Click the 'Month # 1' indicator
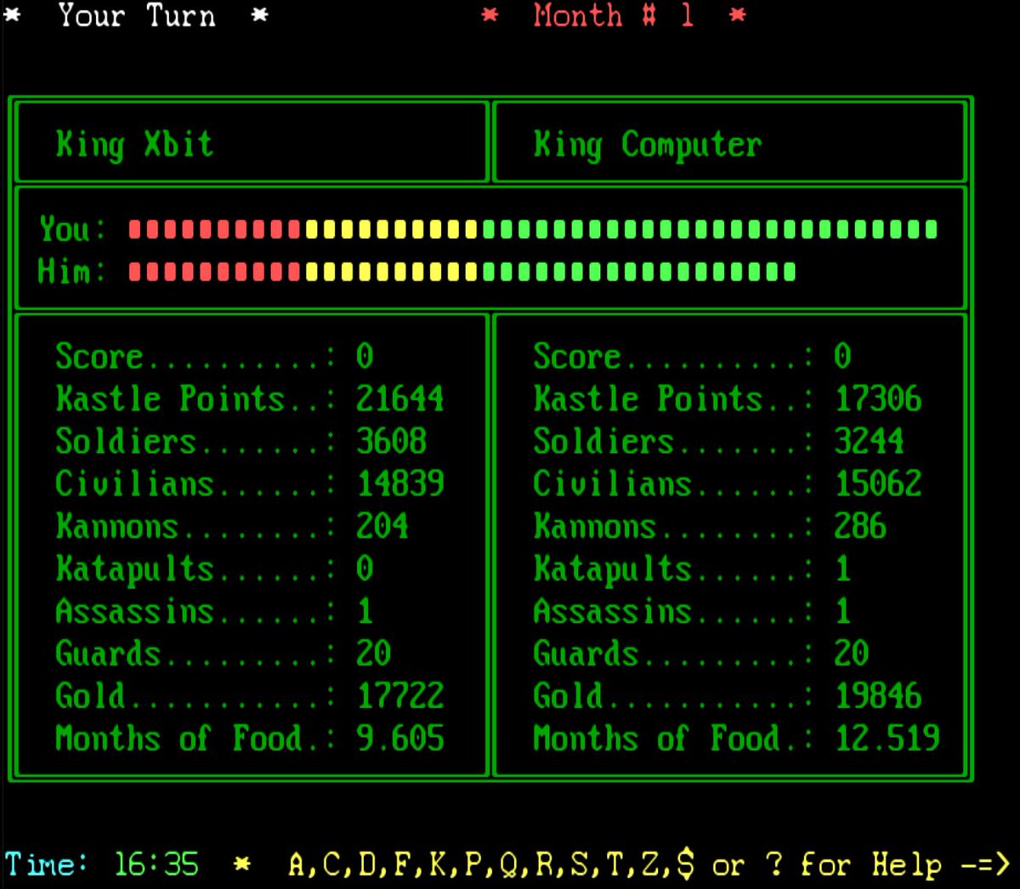1020x889 pixels. (614, 16)
